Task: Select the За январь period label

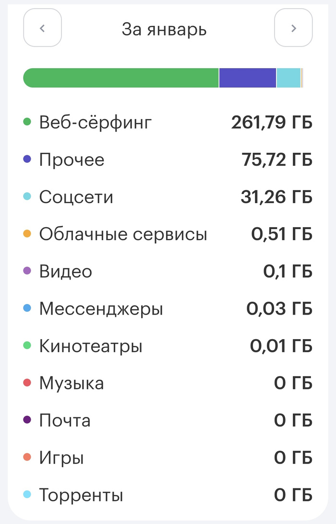Action: point(164,29)
